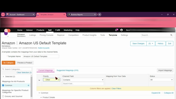The width and height of the screenshot is (176, 99).
Task: Open the chevron below the logo
Action: coord(8,36)
